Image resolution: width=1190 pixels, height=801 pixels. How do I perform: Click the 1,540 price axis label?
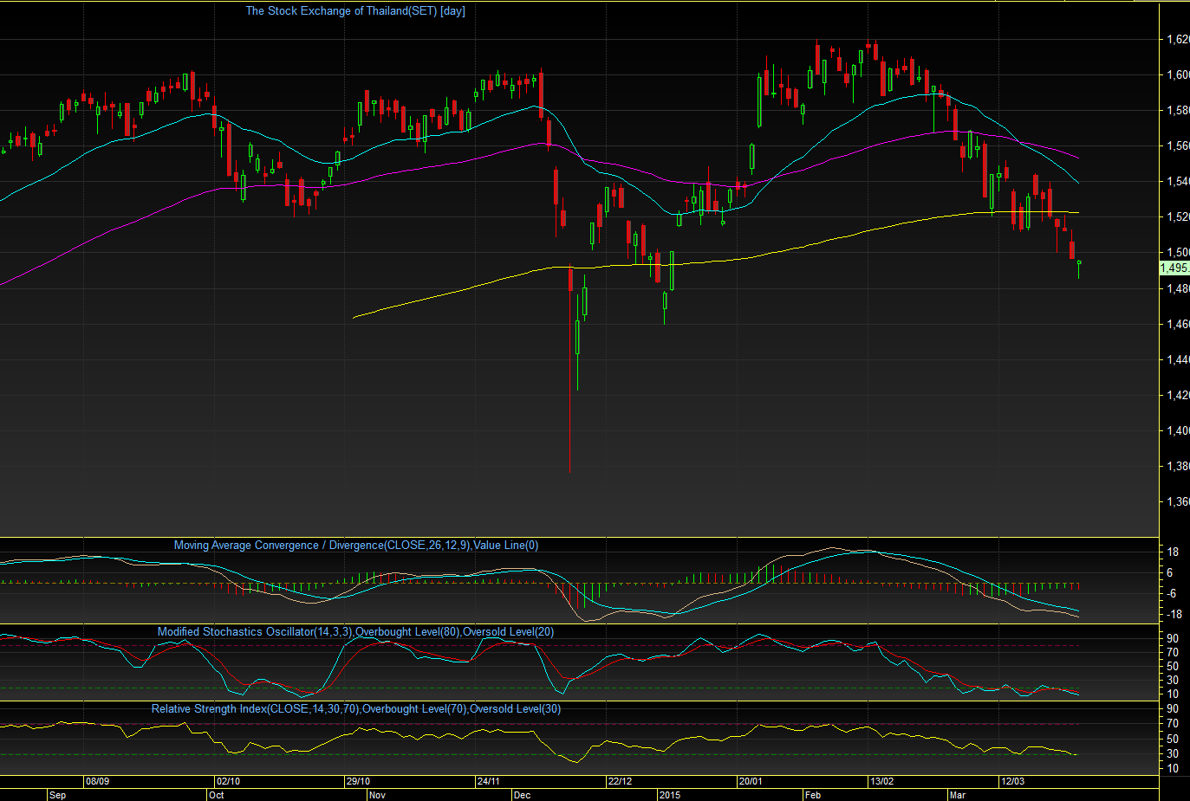point(1178,181)
